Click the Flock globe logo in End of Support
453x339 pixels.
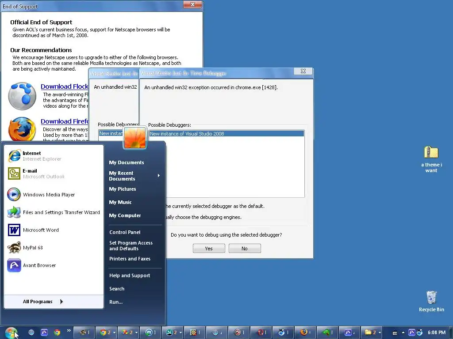click(x=22, y=96)
